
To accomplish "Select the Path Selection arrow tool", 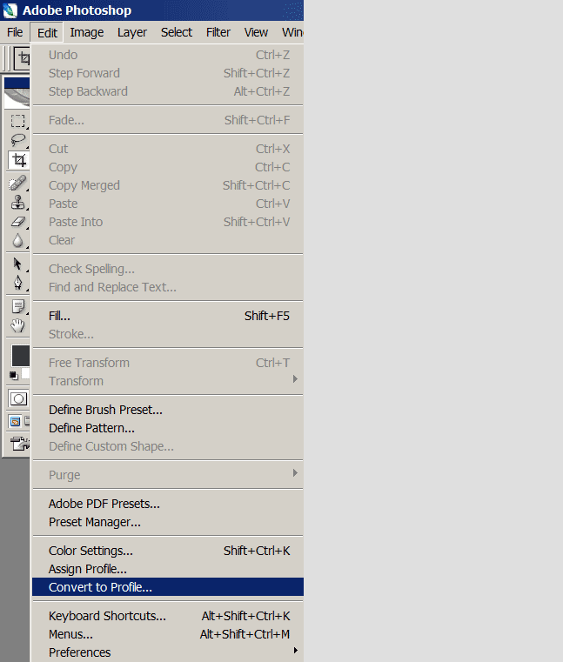I will 17,264.
